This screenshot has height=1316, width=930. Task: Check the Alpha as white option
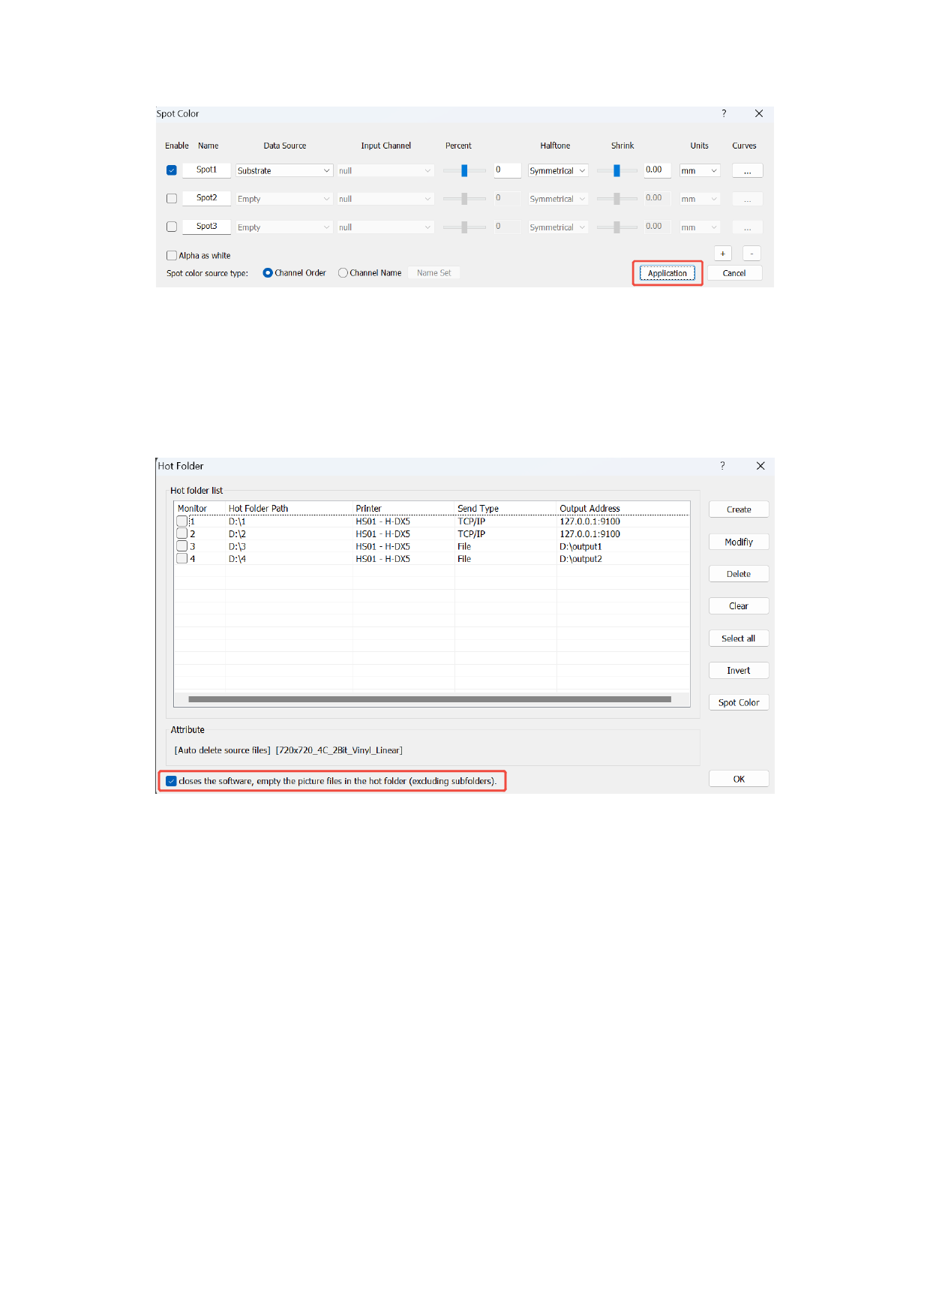click(x=172, y=256)
